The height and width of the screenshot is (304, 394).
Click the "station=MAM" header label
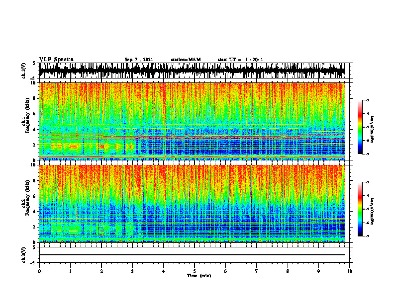[186, 60]
